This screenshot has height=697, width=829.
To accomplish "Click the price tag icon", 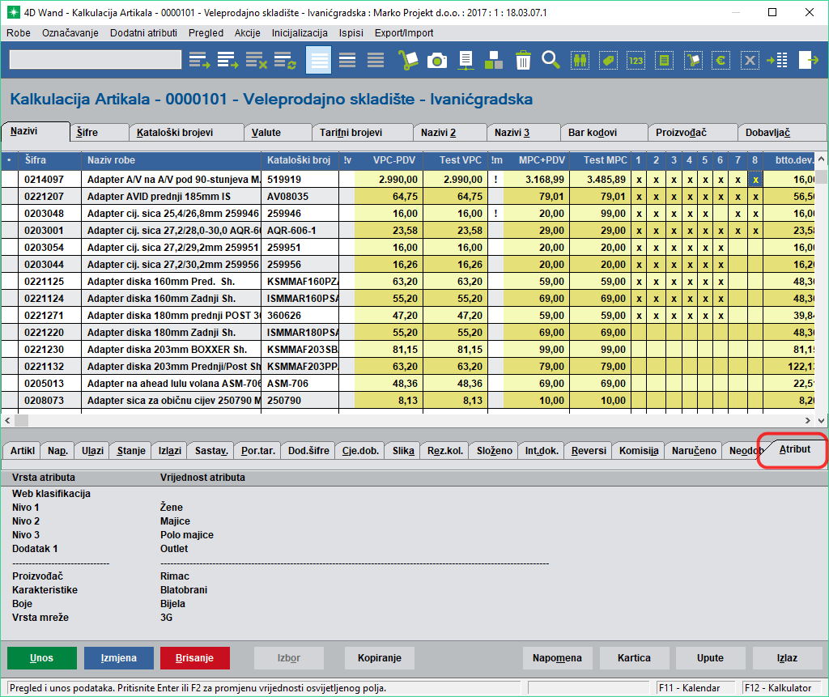I will [x=608, y=60].
